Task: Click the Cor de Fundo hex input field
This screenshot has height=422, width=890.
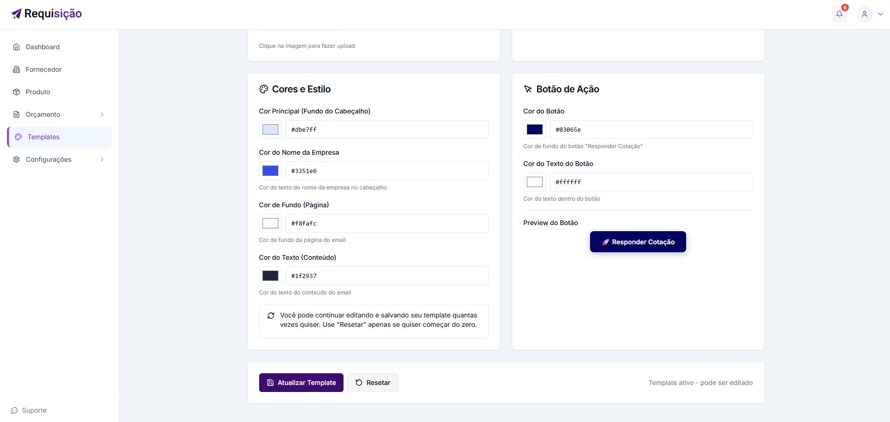Action: pos(387,223)
